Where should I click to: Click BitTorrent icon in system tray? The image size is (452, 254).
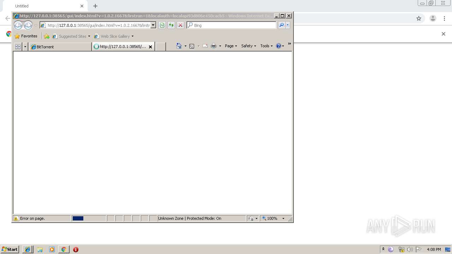click(391, 249)
